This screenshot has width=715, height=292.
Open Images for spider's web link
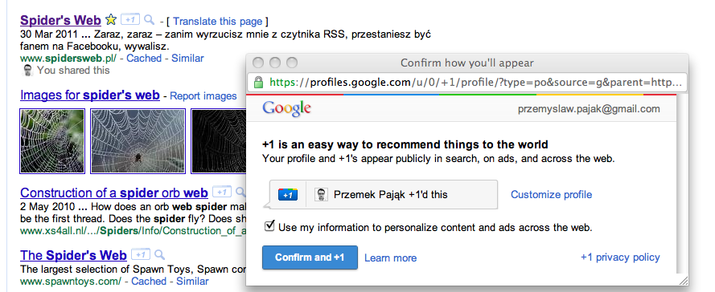(90, 95)
